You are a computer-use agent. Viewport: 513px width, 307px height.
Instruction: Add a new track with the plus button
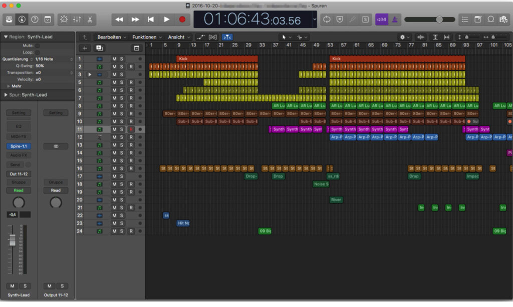point(85,48)
